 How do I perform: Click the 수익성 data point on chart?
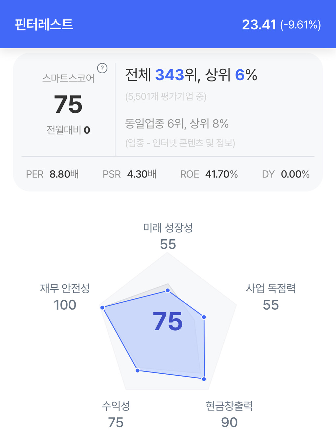click(138, 370)
